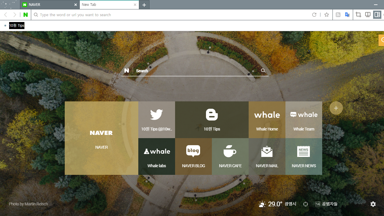The image size is (384, 216).
Task: Select the NAVER tab
Action: [47, 5]
